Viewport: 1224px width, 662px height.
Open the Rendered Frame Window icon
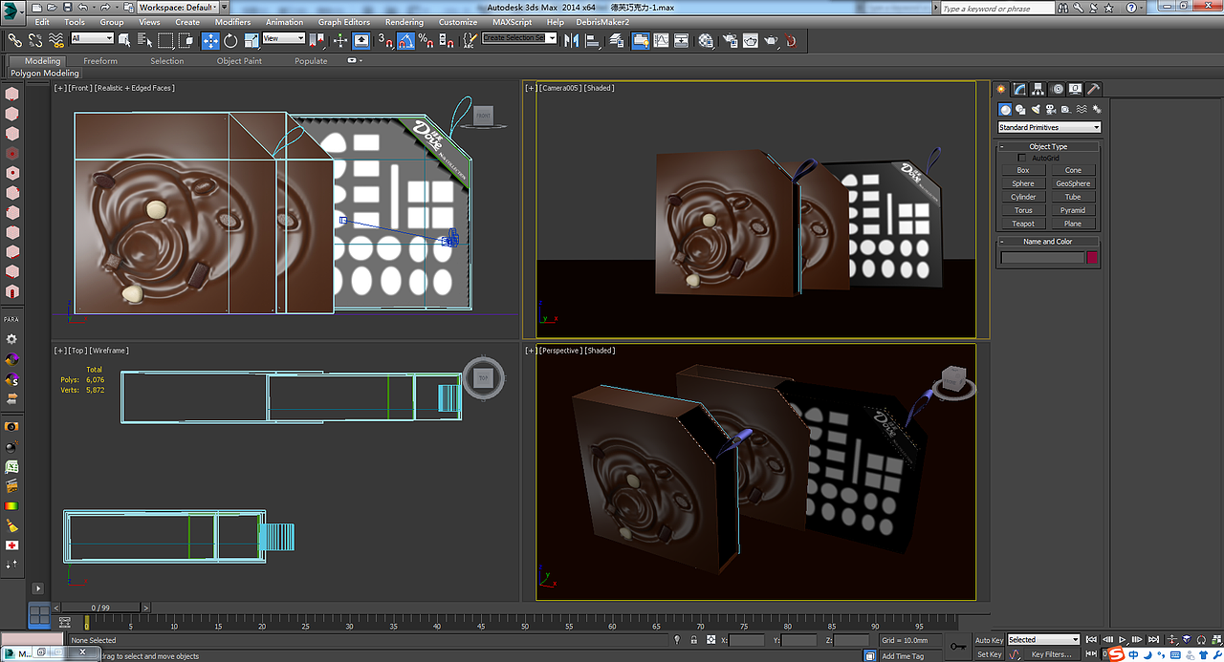tap(751, 40)
